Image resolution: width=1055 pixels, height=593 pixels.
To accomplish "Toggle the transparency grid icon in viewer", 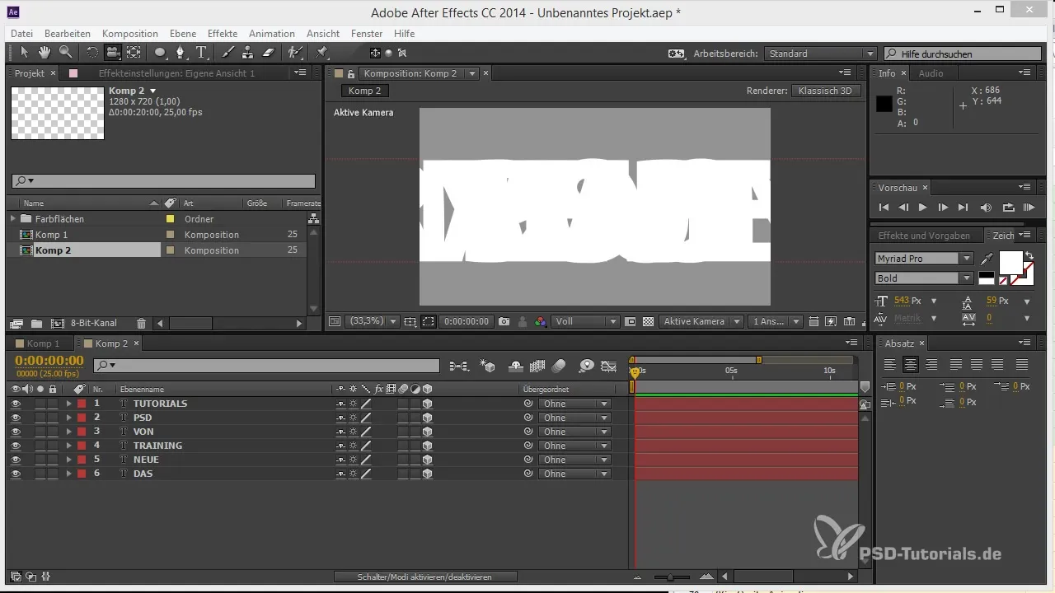I will click(x=648, y=321).
